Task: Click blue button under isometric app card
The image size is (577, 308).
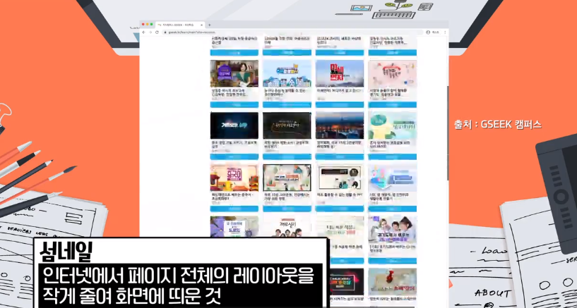Action: click(x=392, y=209)
